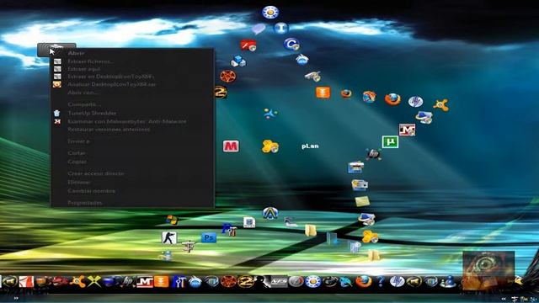Image resolution: width=539 pixels, height=303 pixels.
Task: Launch HP icon in the bottom dock
Action: [x=128, y=282]
